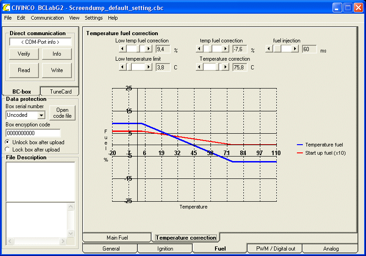The width and height of the screenshot is (366, 256).
Task: Click left arrow of fuel injection slider
Action: (x=269, y=49)
